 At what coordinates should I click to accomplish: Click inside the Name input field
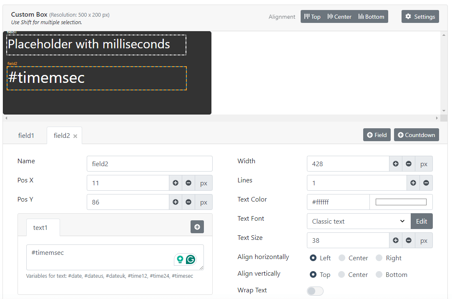149,164
